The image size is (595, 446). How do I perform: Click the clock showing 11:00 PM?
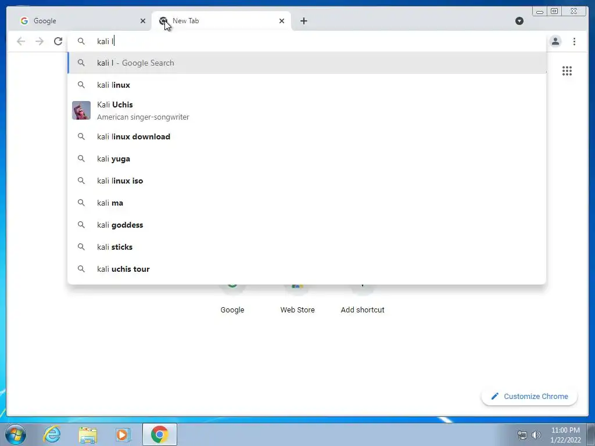click(x=565, y=434)
